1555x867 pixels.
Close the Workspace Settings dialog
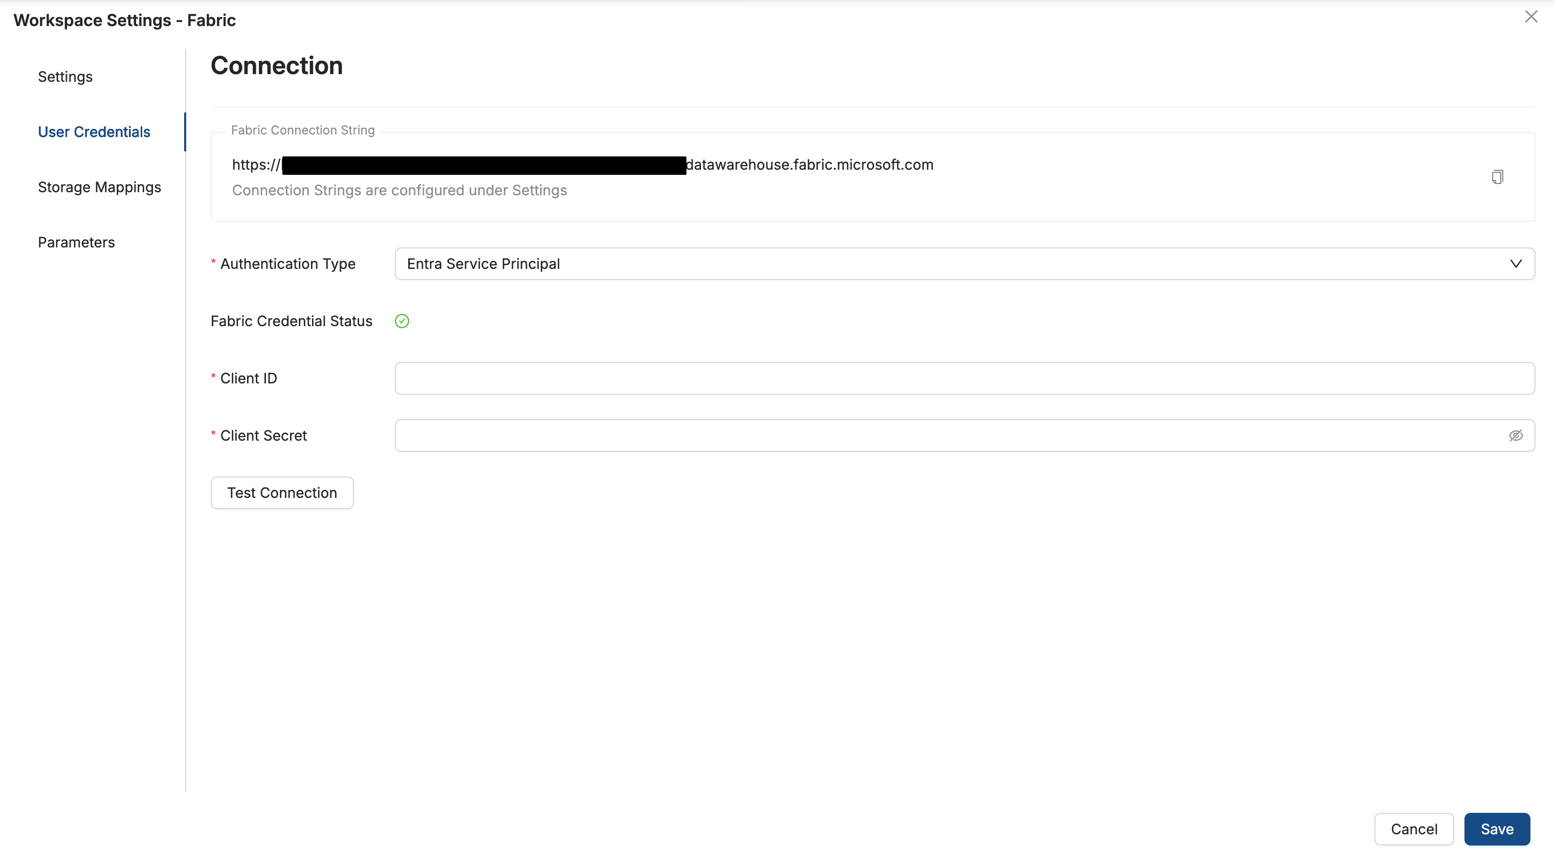pos(1531,17)
